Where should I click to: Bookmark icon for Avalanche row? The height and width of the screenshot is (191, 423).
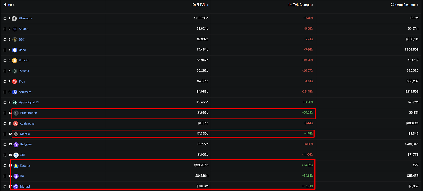(x=5, y=123)
